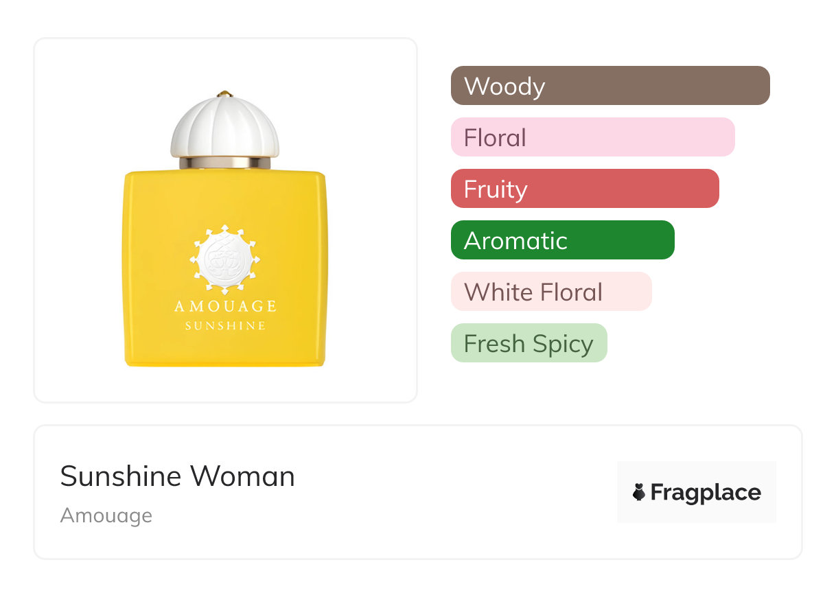Click the Fragplace logo badge
The width and height of the screenshot is (836, 593).
point(696,492)
